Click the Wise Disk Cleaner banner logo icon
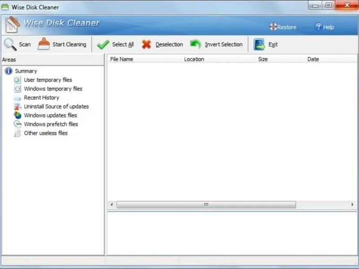 click(13, 25)
